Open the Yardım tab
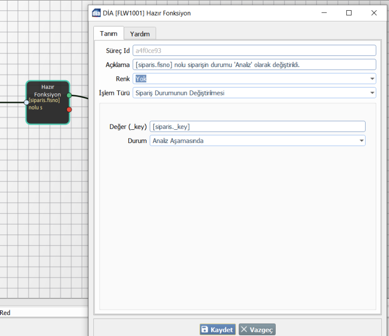Image resolution: width=389 pixels, height=336 pixels. coord(140,34)
